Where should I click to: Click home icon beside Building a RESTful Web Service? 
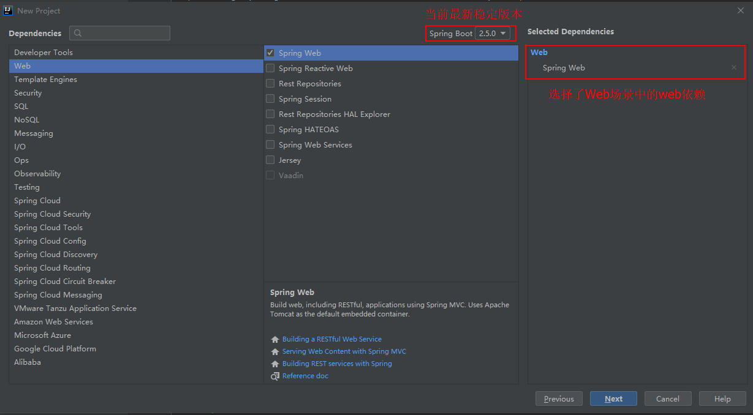275,339
